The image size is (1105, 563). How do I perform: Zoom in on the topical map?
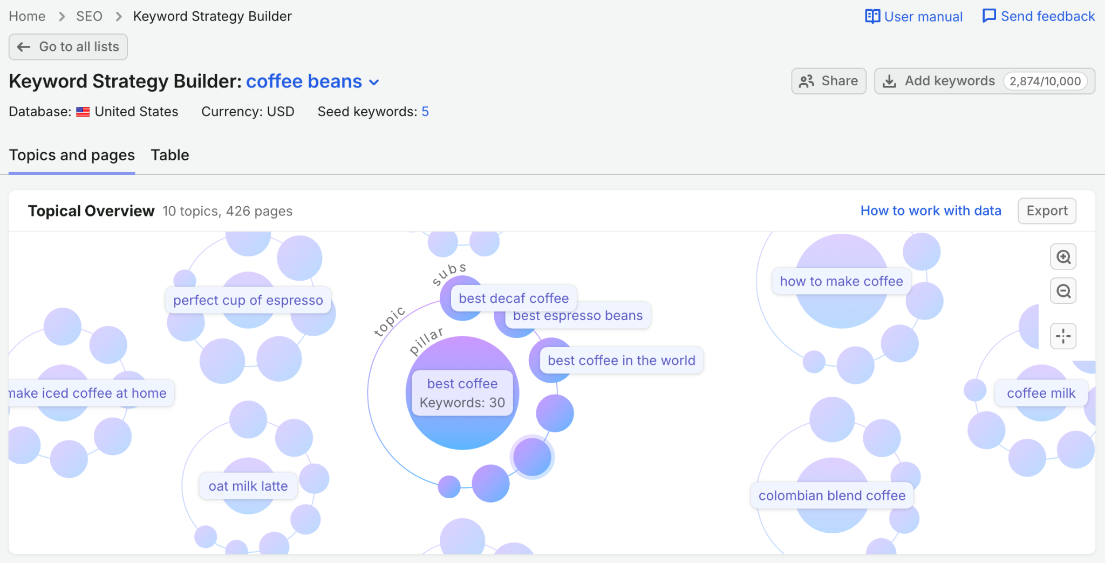(1063, 257)
